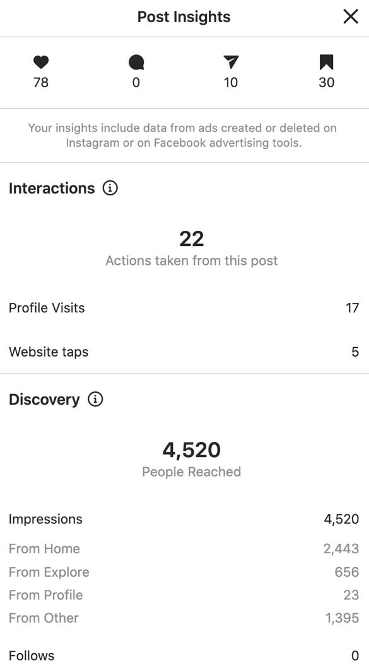The image size is (369, 669).
Task: Select the From Explore row
Action: click(x=184, y=572)
